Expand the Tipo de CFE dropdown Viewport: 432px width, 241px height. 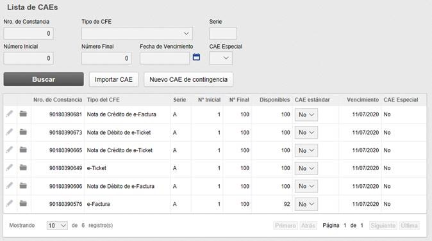coord(137,33)
